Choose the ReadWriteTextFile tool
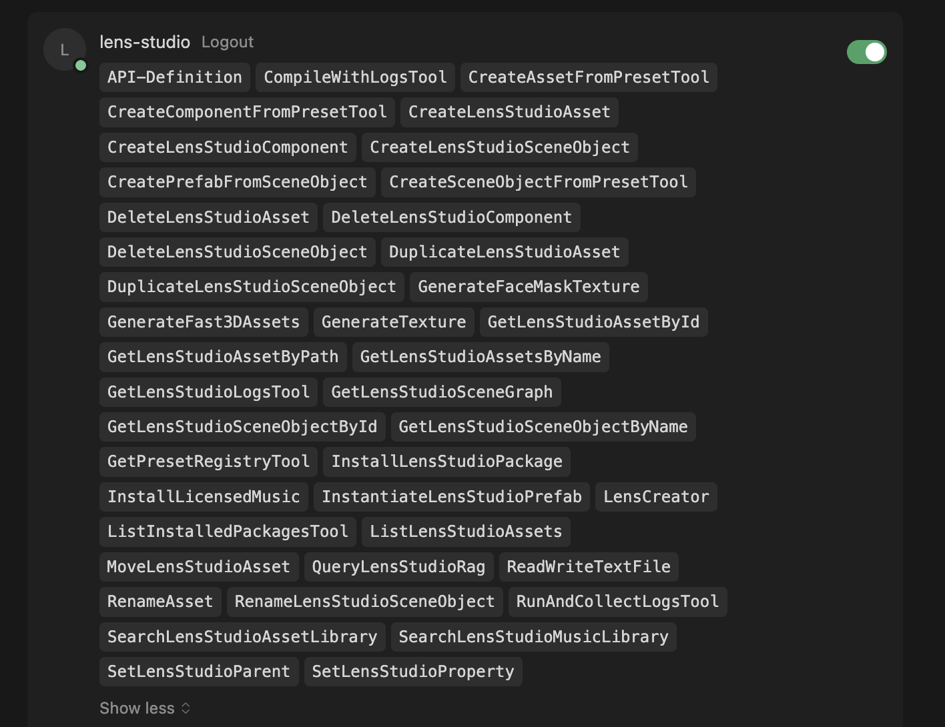 [589, 567]
